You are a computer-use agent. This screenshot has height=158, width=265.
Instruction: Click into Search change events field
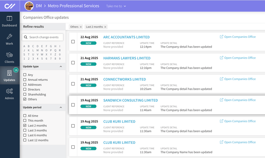coord(43,37)
